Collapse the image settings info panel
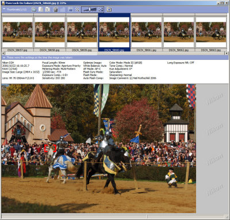 pos(4,58)
